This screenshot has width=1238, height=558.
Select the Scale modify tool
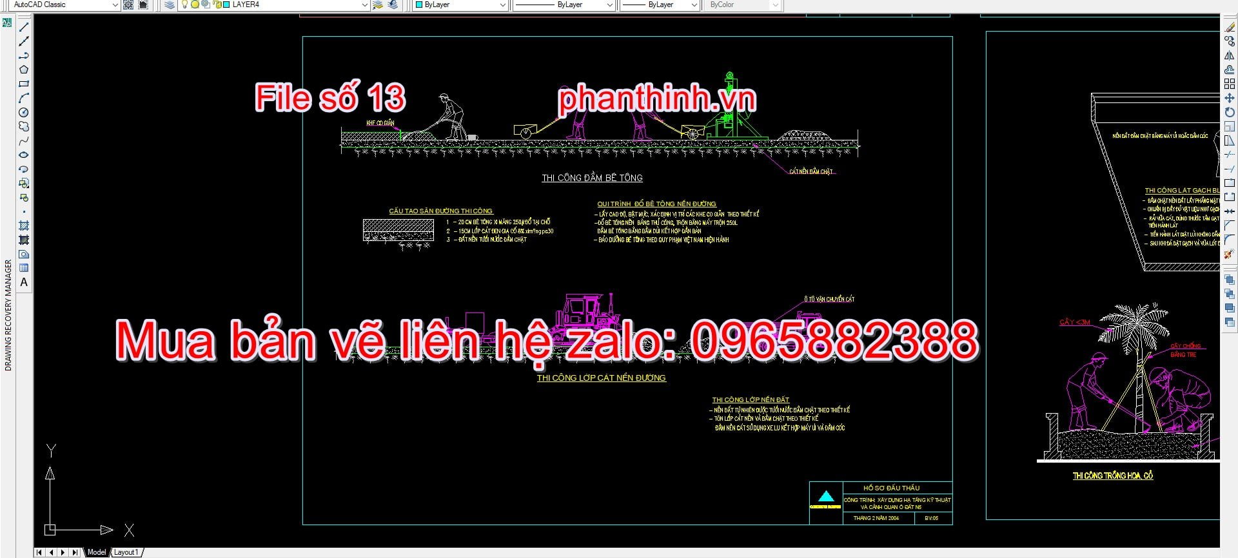pyautogui.click(x=1230, y=126)
